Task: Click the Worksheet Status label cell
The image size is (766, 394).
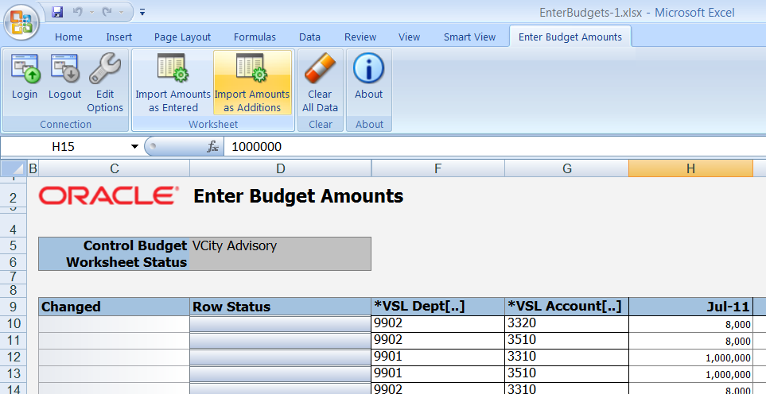Action: click(x=114, y=262)
